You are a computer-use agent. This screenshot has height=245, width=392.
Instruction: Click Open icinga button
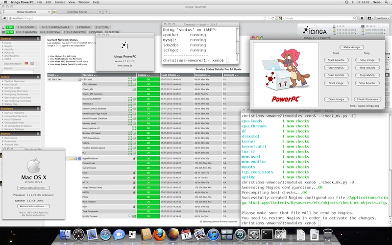coord(336,99)
